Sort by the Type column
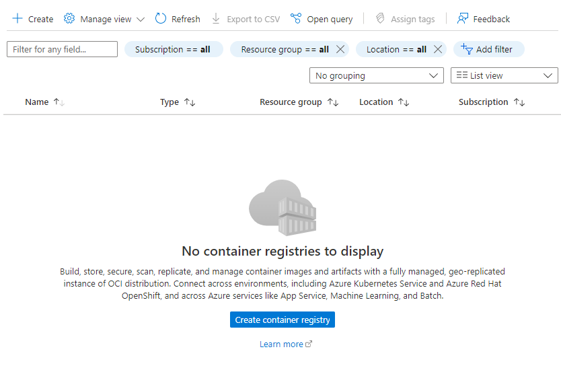The width and height of the screenshot is (561, 368). (x=170, y=102)
